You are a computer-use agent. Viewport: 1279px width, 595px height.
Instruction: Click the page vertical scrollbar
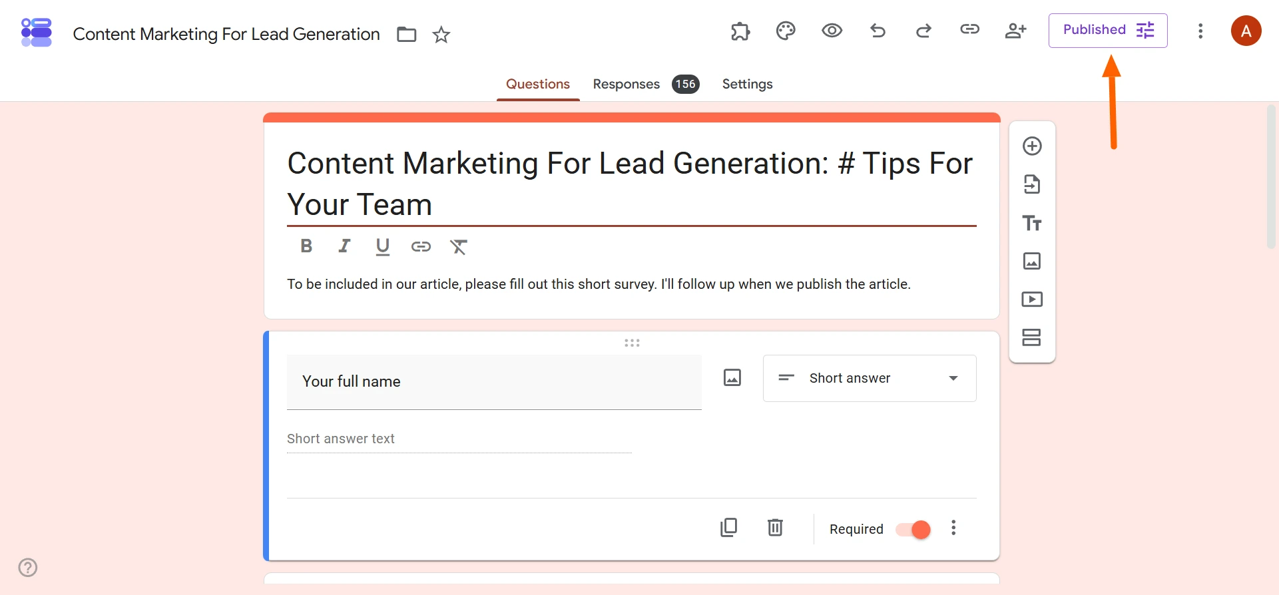(x=1271, y=177)
